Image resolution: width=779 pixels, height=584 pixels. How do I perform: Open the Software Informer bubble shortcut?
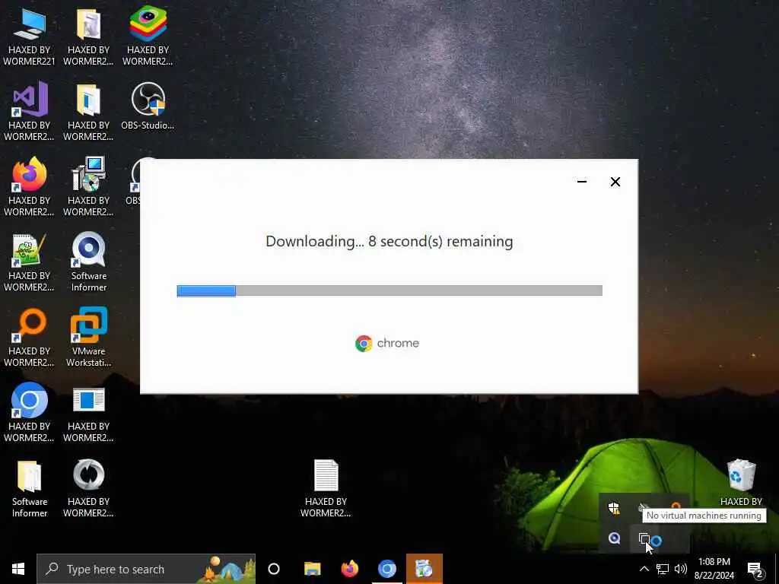click(88, 249)
